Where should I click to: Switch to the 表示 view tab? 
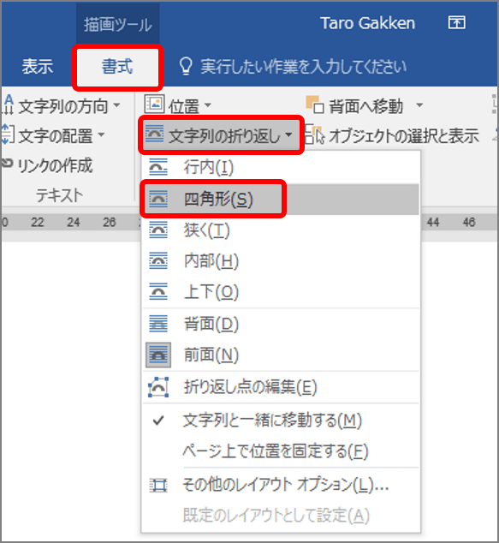coord(38,67)
